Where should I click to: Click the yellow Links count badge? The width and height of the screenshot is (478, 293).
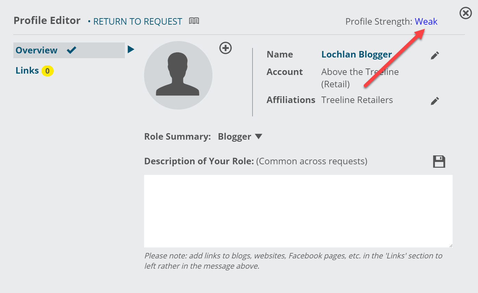[x=48, y=71]
